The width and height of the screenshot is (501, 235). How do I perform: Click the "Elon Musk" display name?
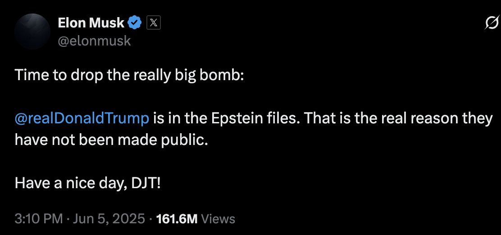[91, 22]
